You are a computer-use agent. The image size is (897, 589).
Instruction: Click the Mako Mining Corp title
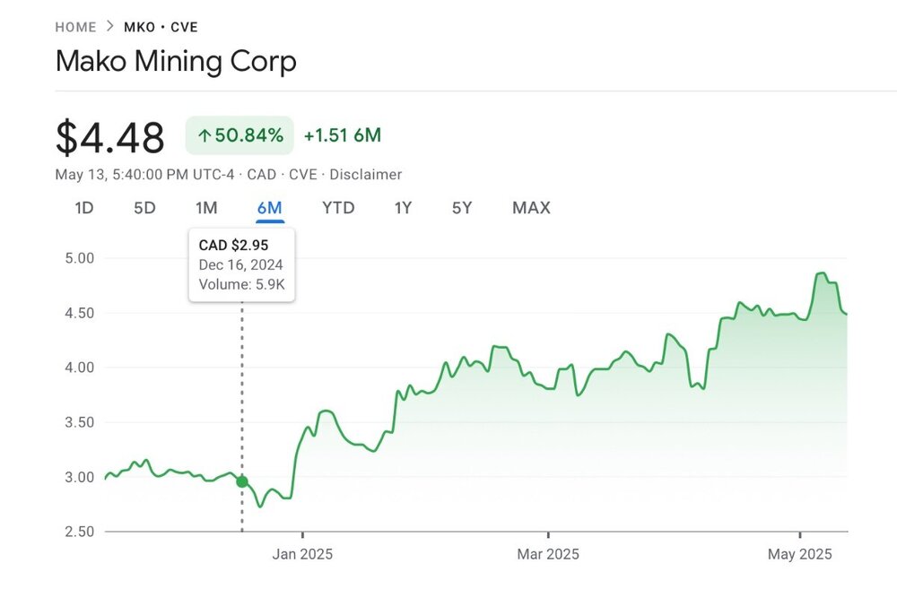[x=176, y=61]
